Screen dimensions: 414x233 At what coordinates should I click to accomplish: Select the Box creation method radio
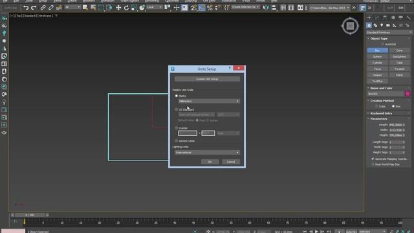tap(393, 106)
